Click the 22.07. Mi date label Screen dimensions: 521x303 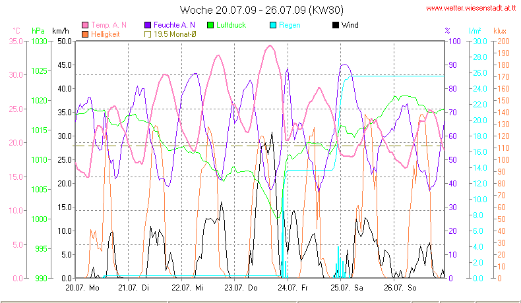[x=187, y=288]
